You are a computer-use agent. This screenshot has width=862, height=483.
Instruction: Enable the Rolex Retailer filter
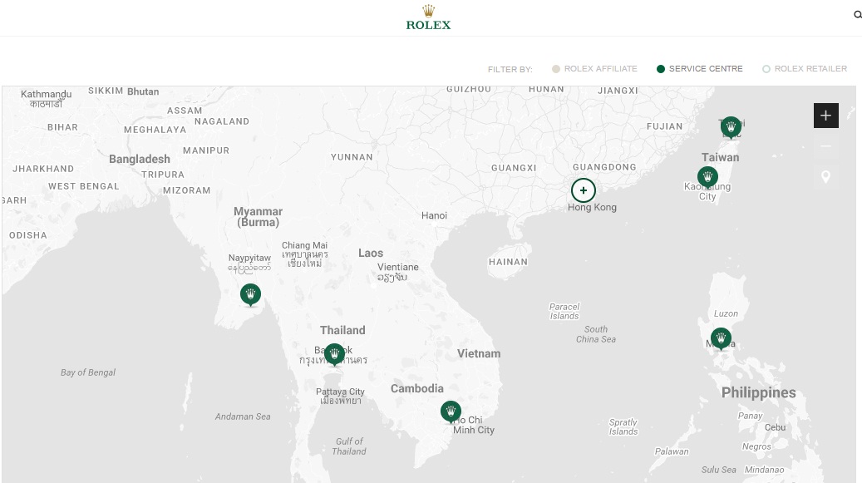tap(805, 69)
